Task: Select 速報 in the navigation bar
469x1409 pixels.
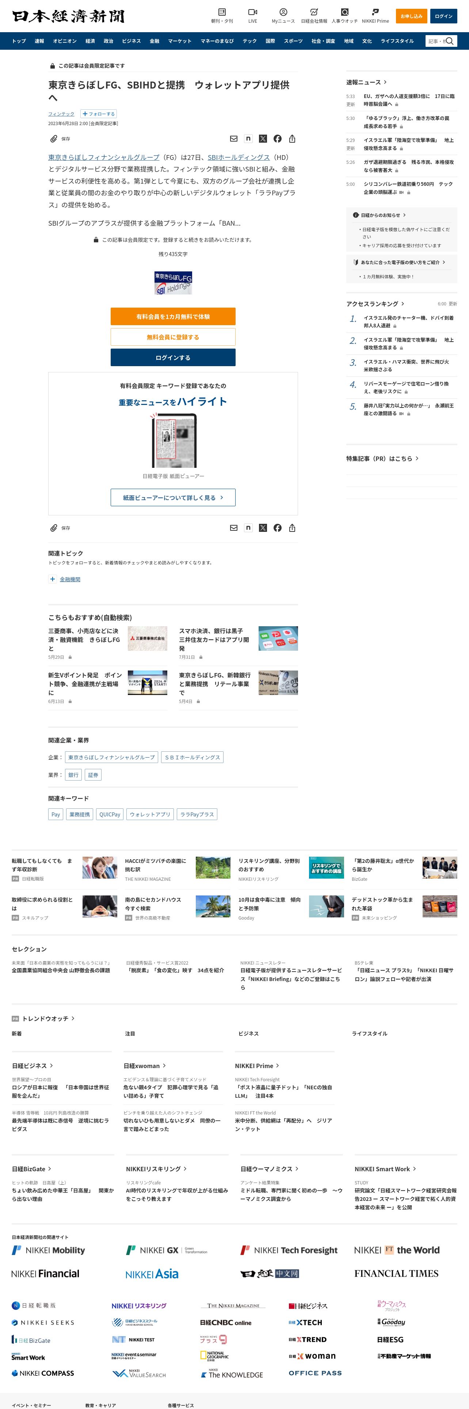Action: 39,41
